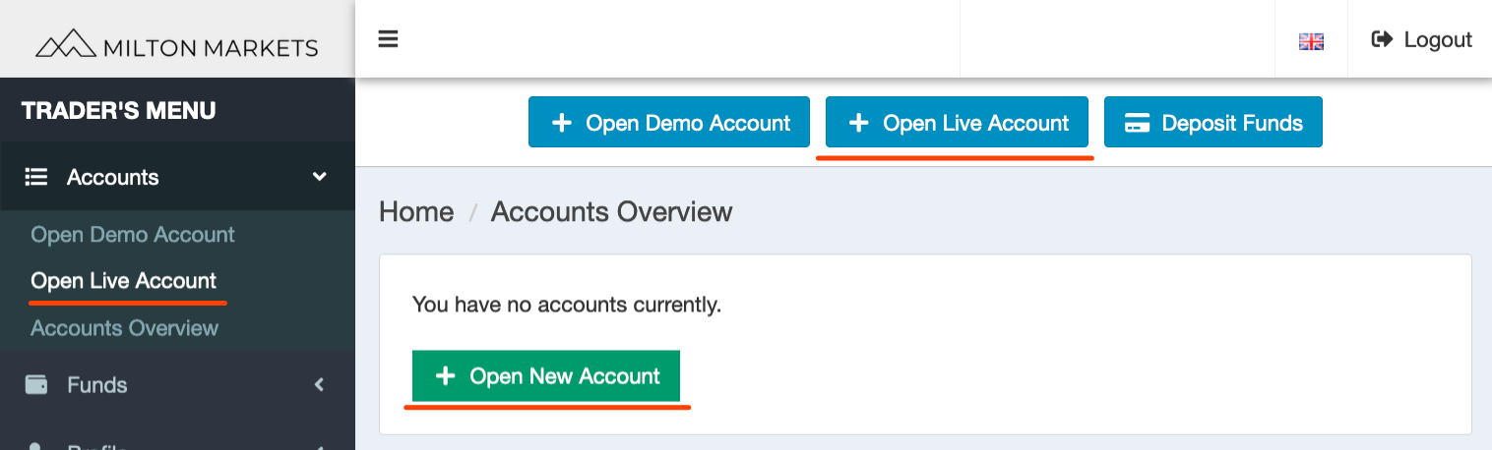Collapse the Accounts menu chevron
This screenshot has width=1492, height=450.
319,177
